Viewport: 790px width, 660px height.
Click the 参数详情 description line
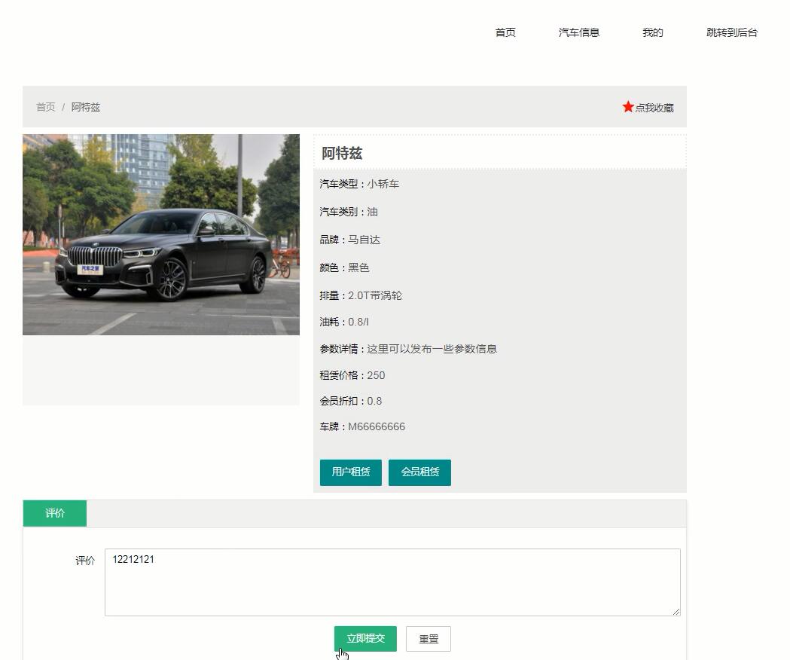[x=408, y=349]
